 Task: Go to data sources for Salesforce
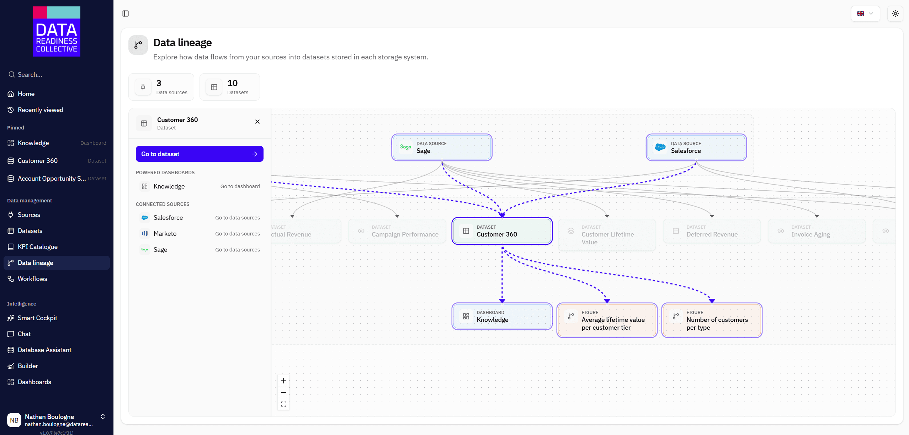click(238, 218)
